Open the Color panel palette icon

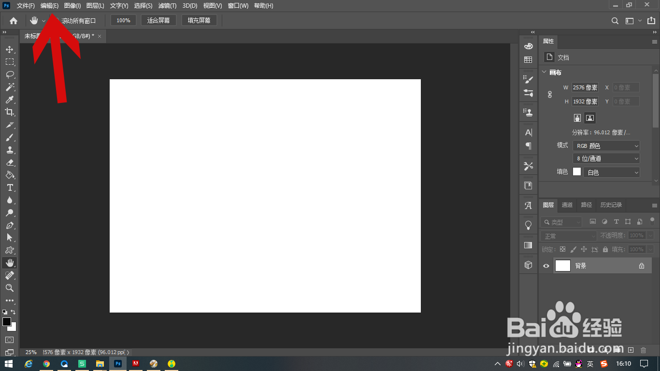click(528, 46)
